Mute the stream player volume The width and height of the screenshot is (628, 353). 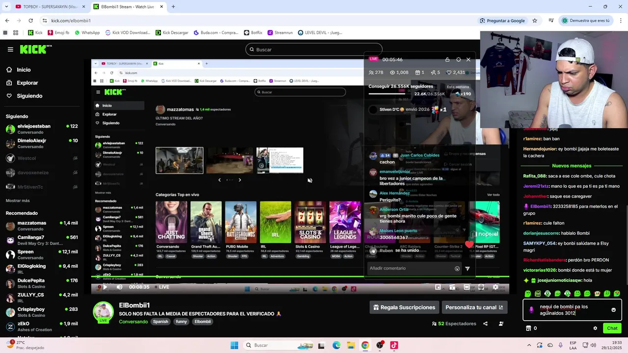coord(119,287)
